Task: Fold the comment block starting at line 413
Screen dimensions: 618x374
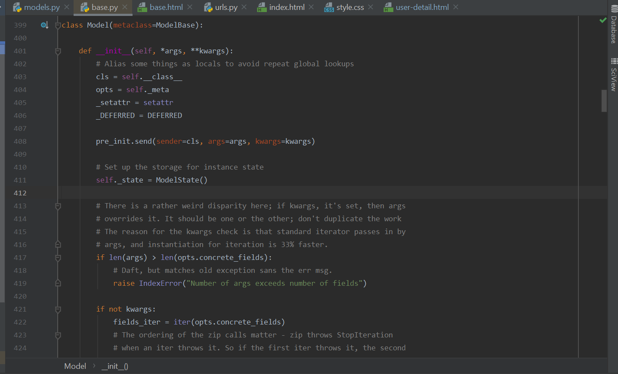Action: click(58, 206)
